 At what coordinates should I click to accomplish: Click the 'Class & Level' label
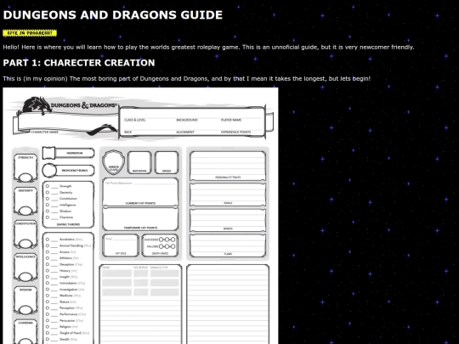(134, 120)
